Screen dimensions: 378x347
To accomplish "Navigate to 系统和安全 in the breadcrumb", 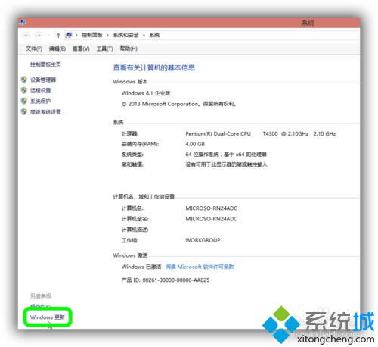I will click(x=125, y=35).
